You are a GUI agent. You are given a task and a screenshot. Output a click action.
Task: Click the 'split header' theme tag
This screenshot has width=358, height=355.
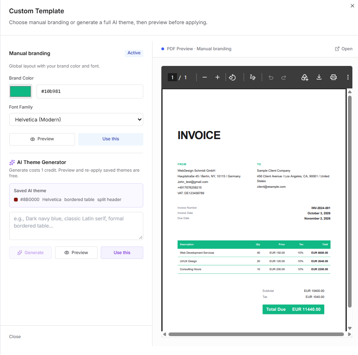109,200
